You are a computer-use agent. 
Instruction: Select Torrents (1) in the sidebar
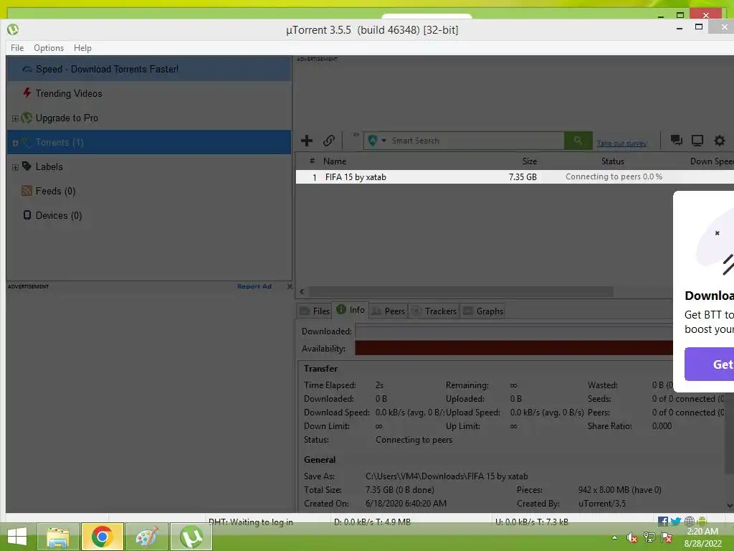[x=149, y=142]
